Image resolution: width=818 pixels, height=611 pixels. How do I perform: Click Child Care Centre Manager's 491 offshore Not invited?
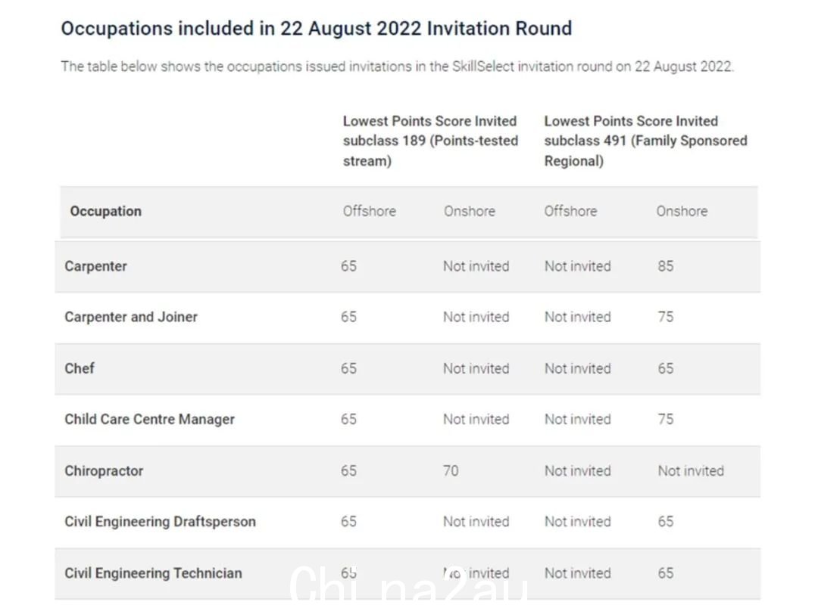[x=577, y=420]
